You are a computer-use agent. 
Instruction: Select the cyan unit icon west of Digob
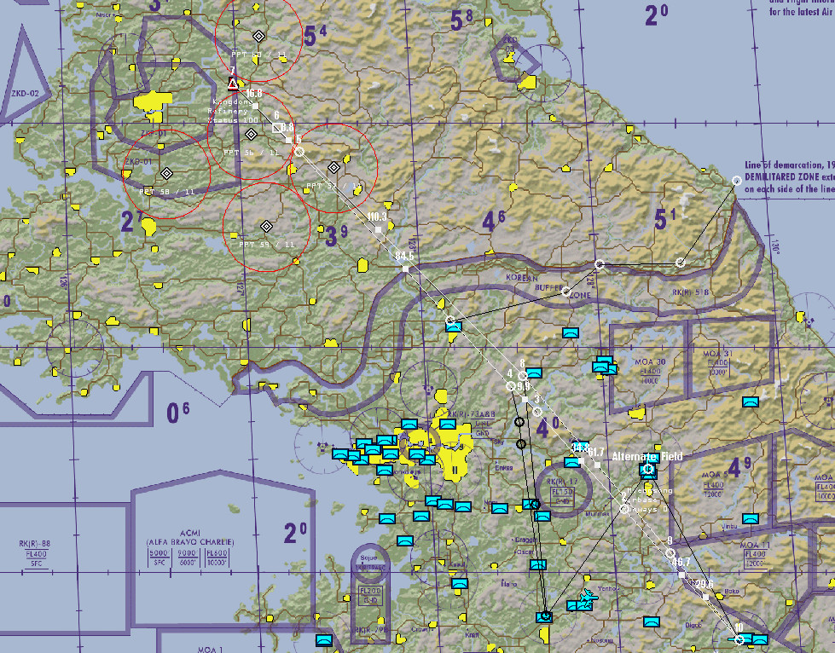pyautogui.click(x=652, y=621)
